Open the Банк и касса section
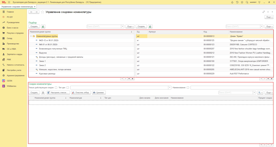The width and height of the screenshot is (276, 147). pos(12,28)
